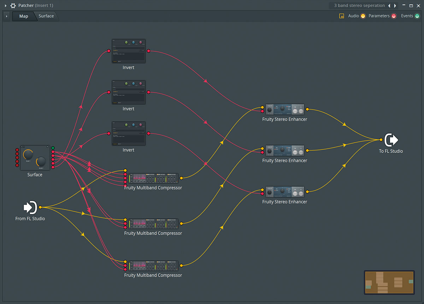
Task: Select the Surface node in the map
Action: click(x=35, y=157)
